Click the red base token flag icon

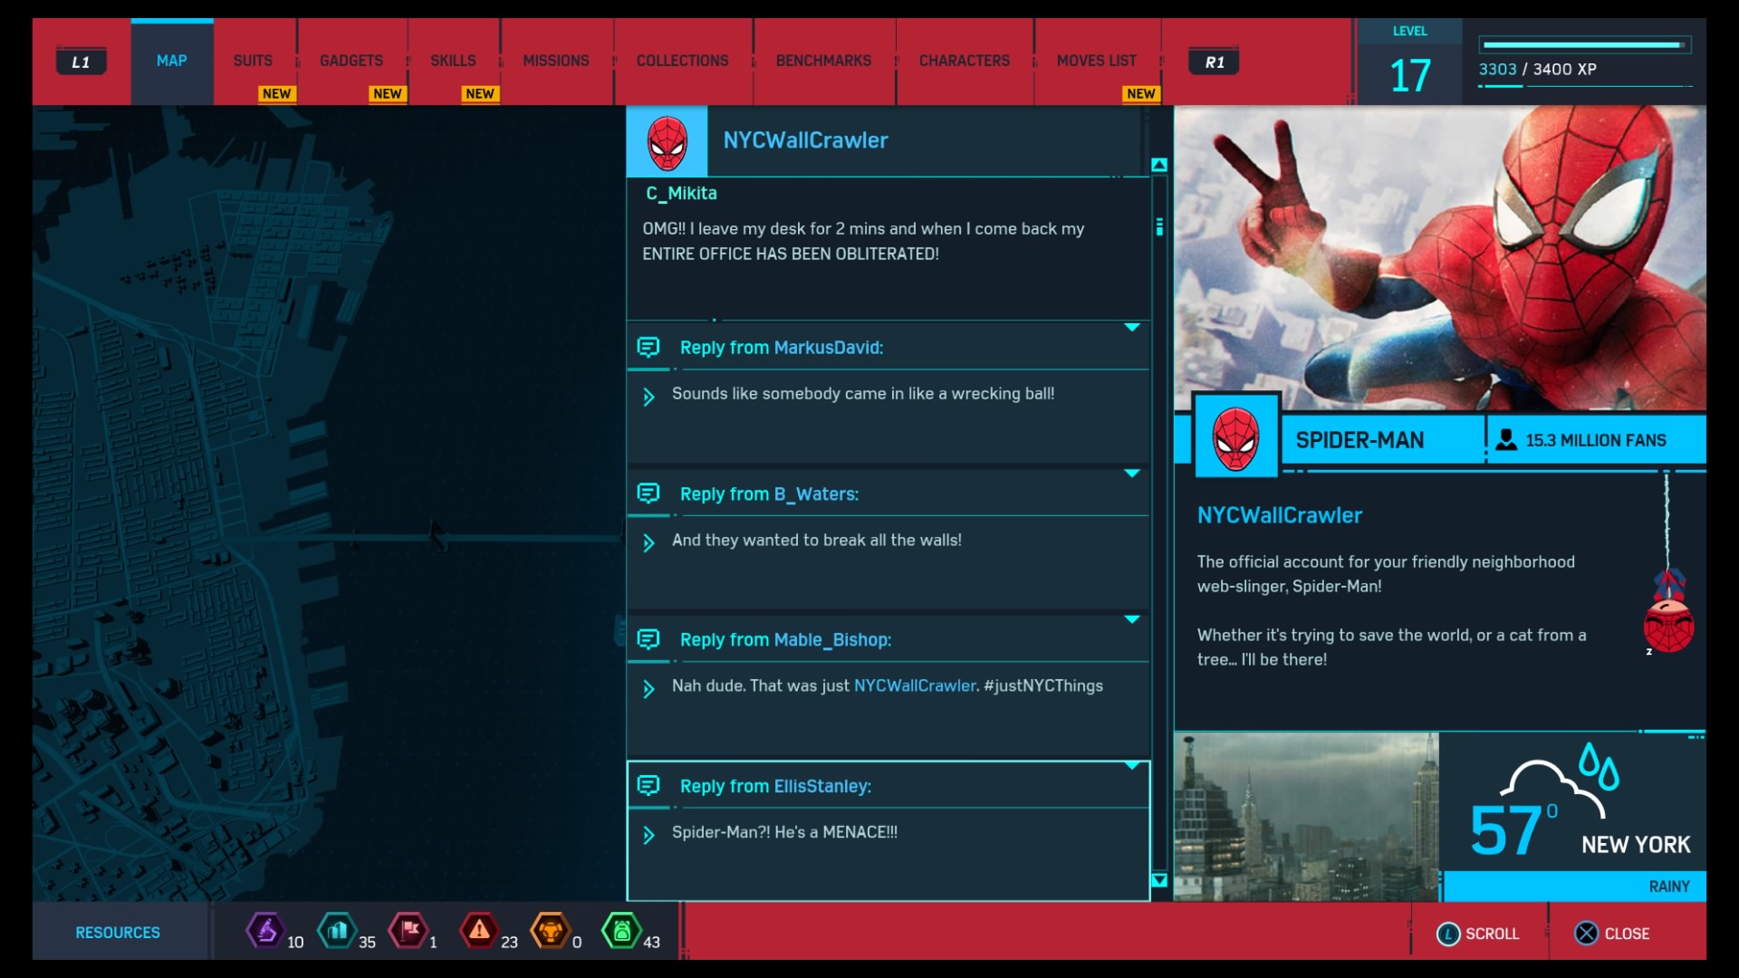click(408, 930)
